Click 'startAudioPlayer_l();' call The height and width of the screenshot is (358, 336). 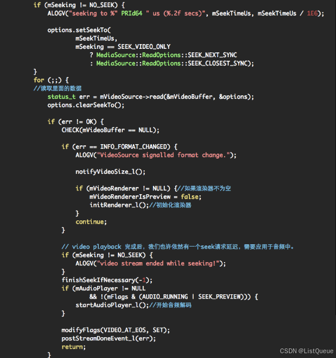(112, 305)
